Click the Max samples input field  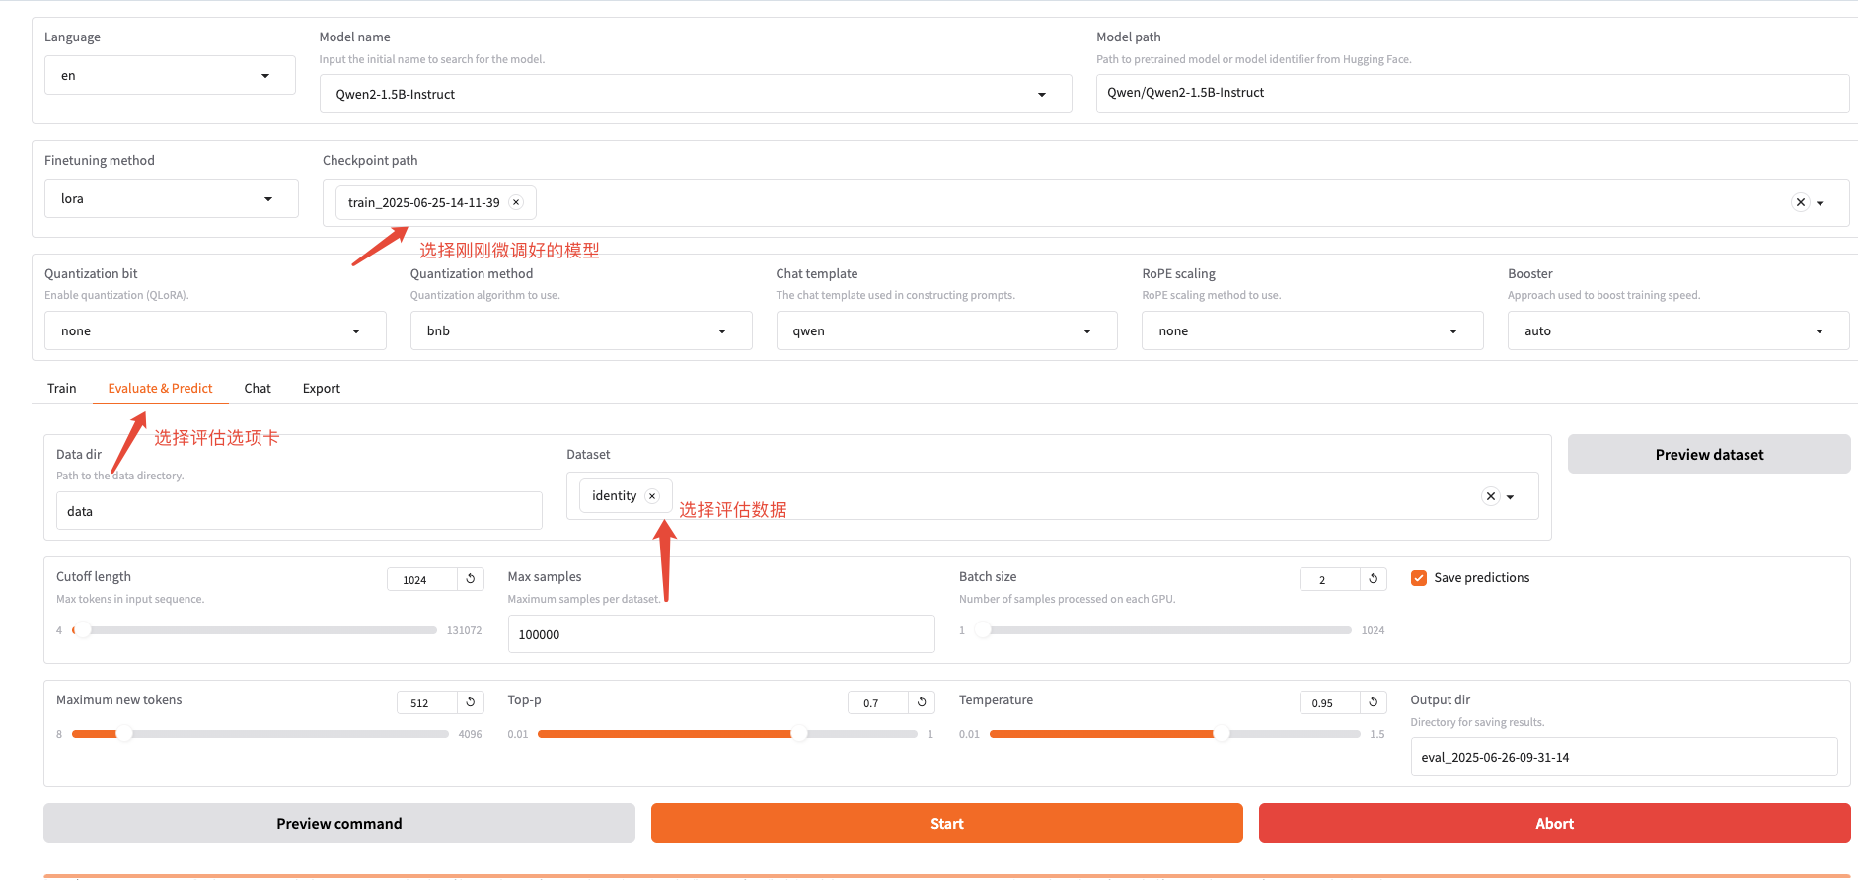[720, 634]
